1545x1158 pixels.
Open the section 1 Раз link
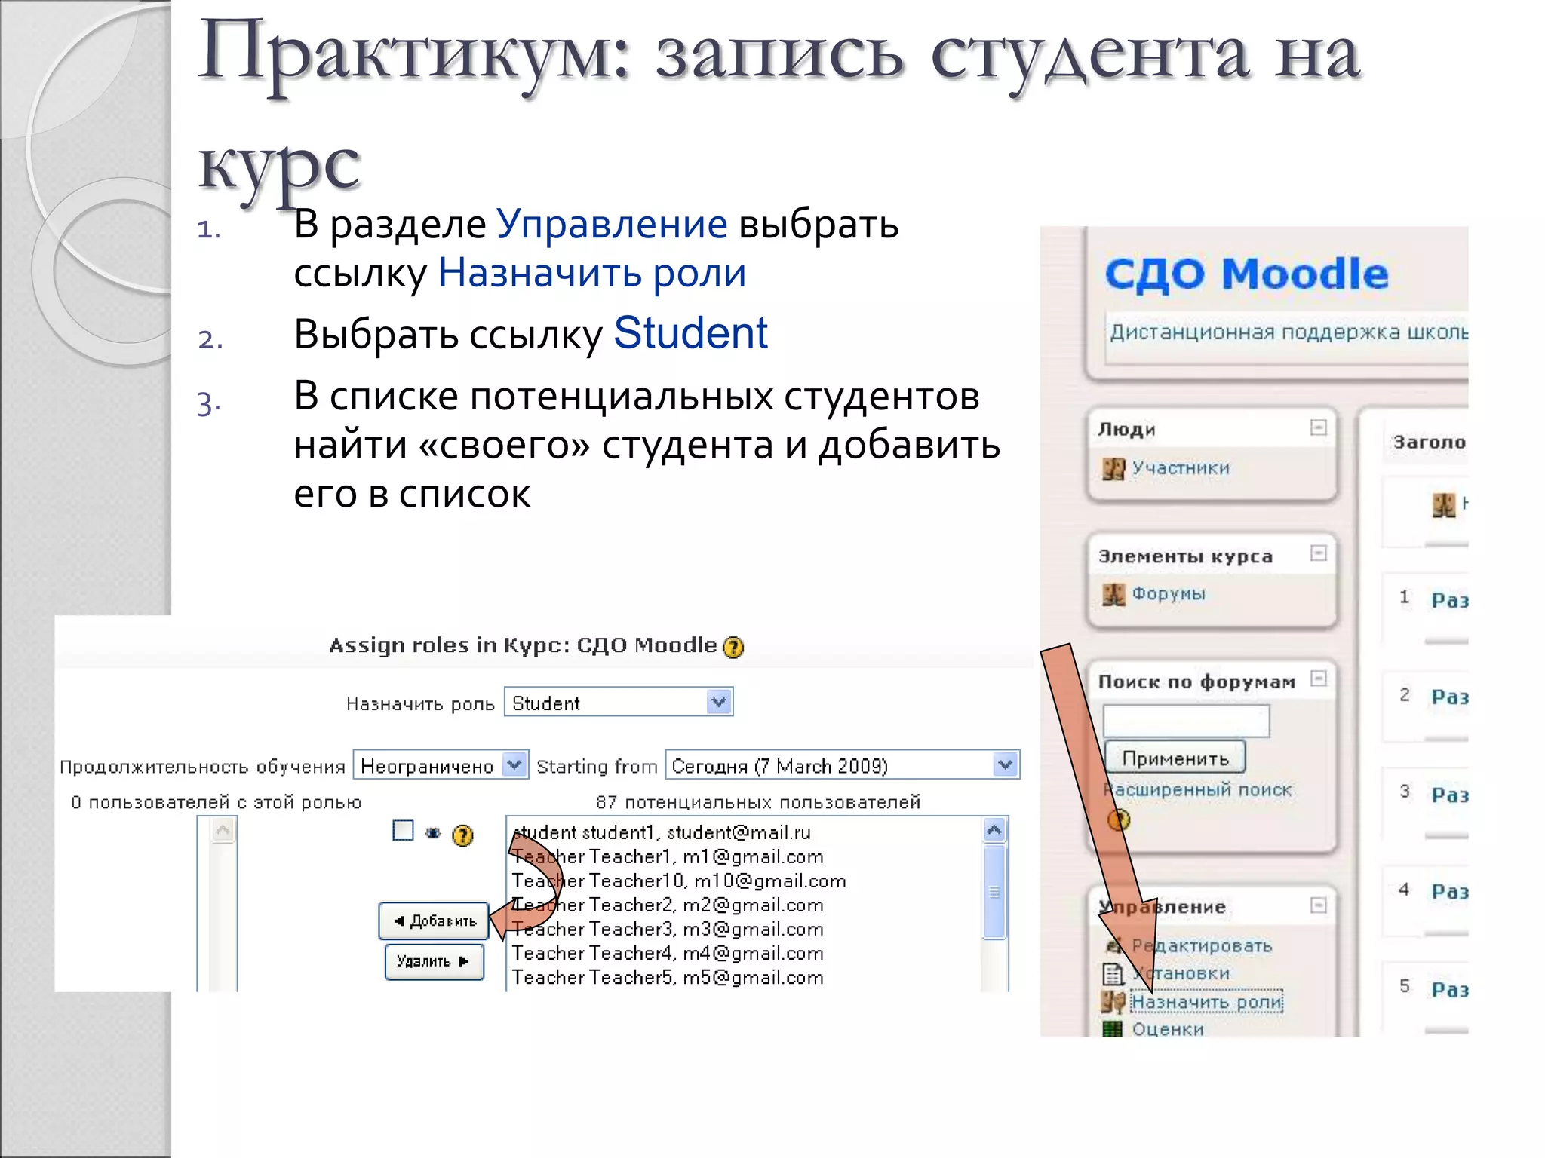pyautogui.click(x=1449, y=600)
